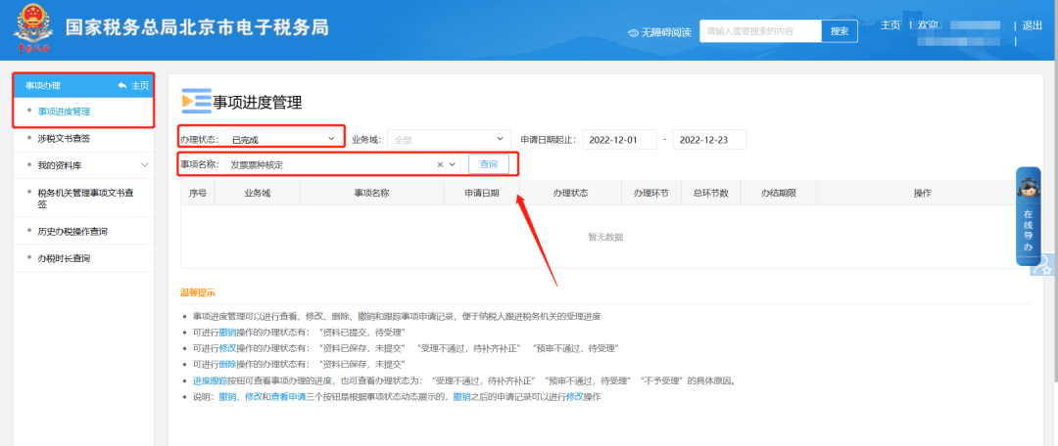Click the 办理环节 column header
The width and height of the screenshot is (1058, 446).
pos(651,193)
